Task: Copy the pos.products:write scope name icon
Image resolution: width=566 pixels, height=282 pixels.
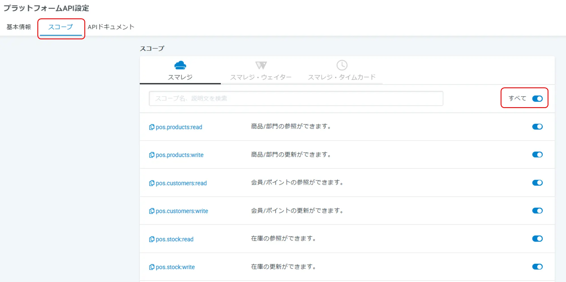Action: [152, 155]
